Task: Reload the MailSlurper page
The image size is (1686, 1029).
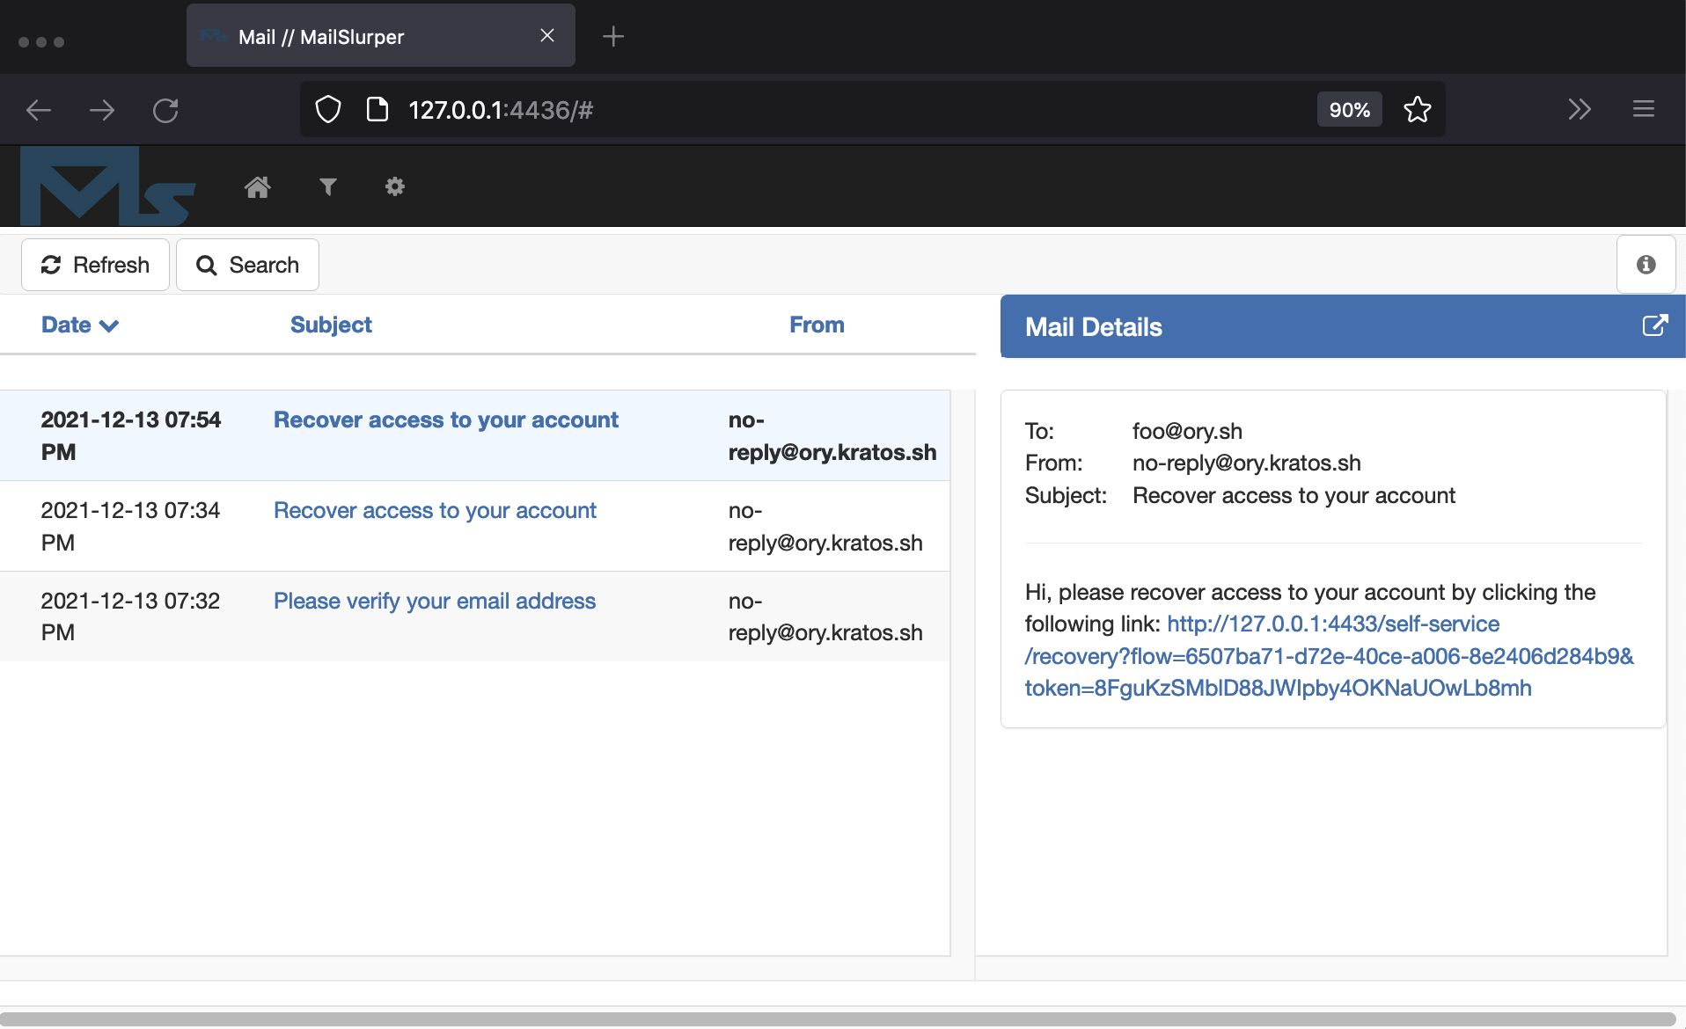Action: pyautogui.click(x=166, y=109)
